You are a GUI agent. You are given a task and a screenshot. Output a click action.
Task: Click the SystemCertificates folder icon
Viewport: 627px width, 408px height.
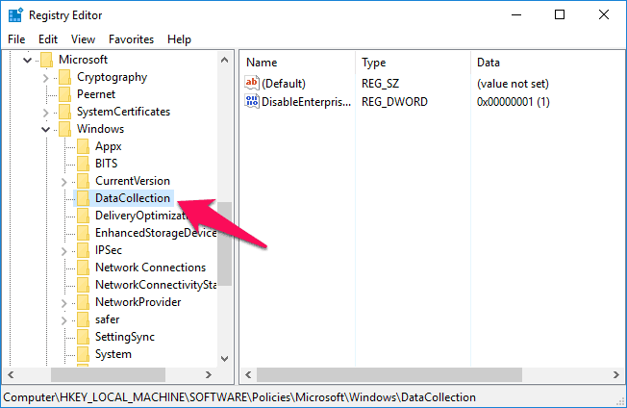[64, 112]
